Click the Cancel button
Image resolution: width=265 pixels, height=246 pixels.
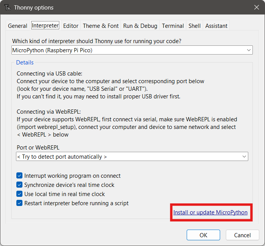pyautogui.click(x=242, y=235)
